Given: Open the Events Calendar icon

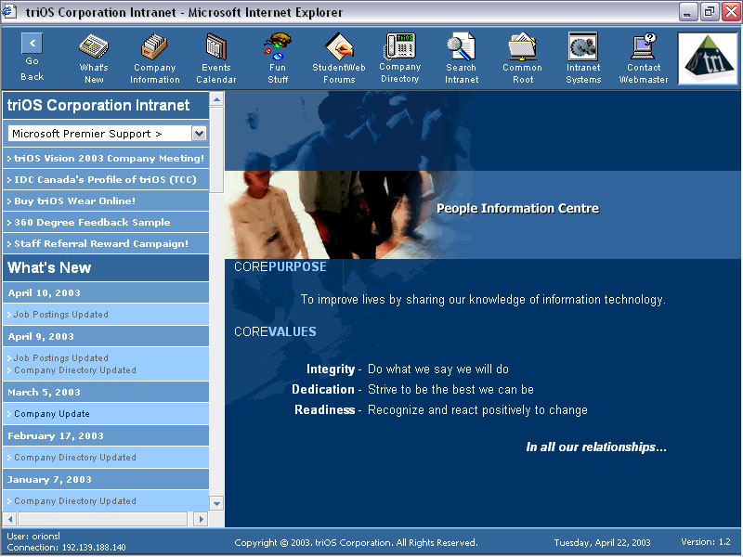Looking at the screenshot, I should coord(215,56).
